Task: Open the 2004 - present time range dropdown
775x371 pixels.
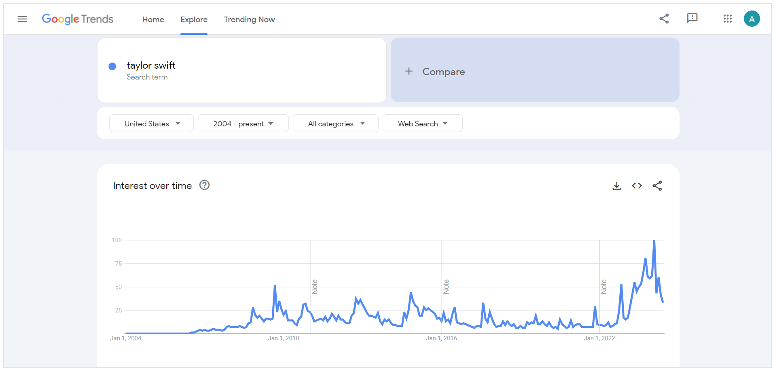Action: 243,124
